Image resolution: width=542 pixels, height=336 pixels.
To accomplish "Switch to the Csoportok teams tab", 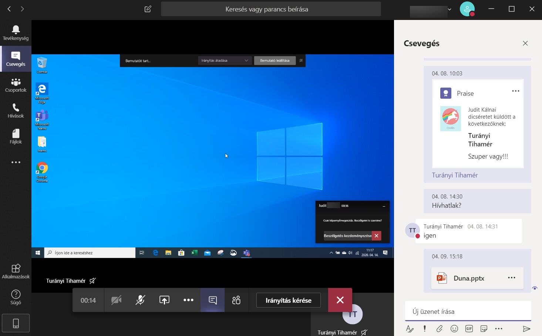I will pyautogui.click(x=16, y=85).
